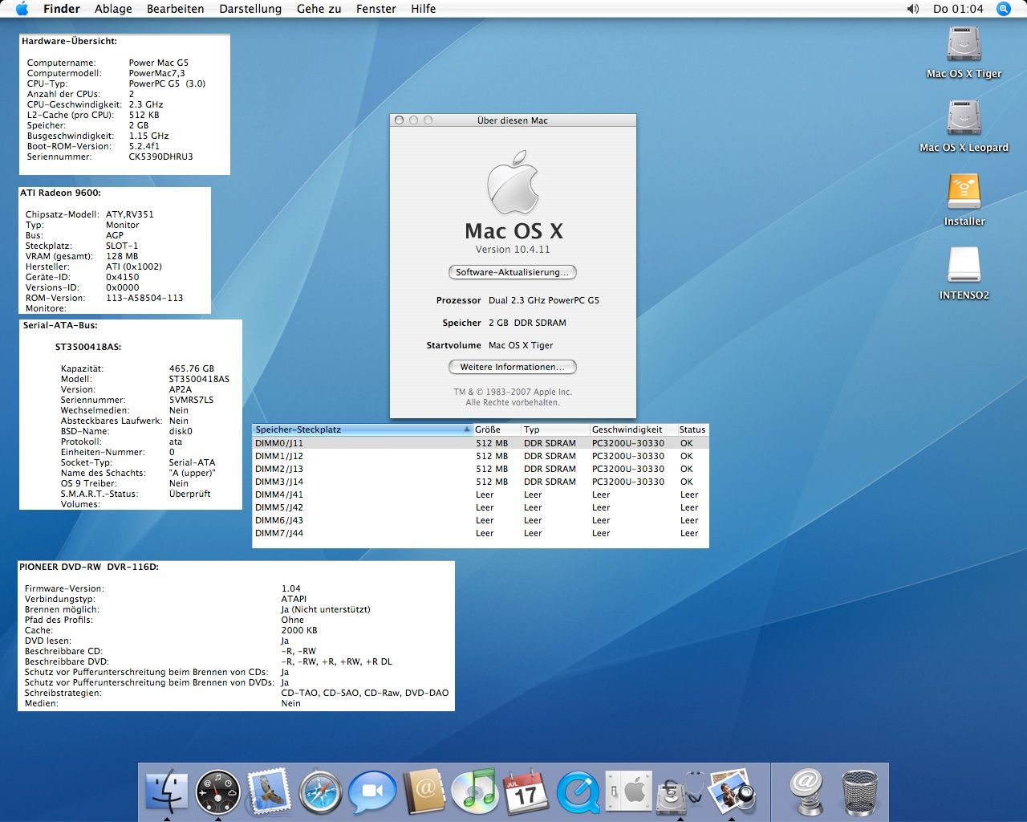
Task: Select the empty DIMM5/J42 slot row
Action: (x=481, y=507)
